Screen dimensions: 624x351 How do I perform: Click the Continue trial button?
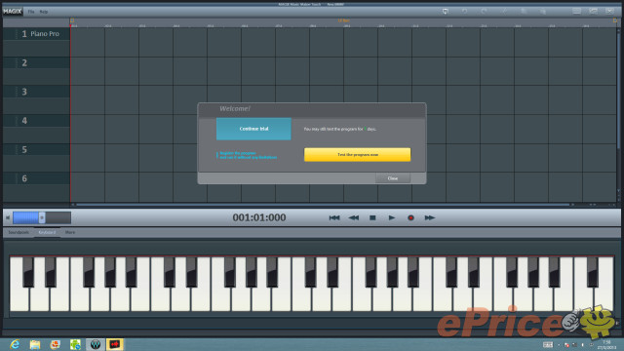click(x=253, y=129)
